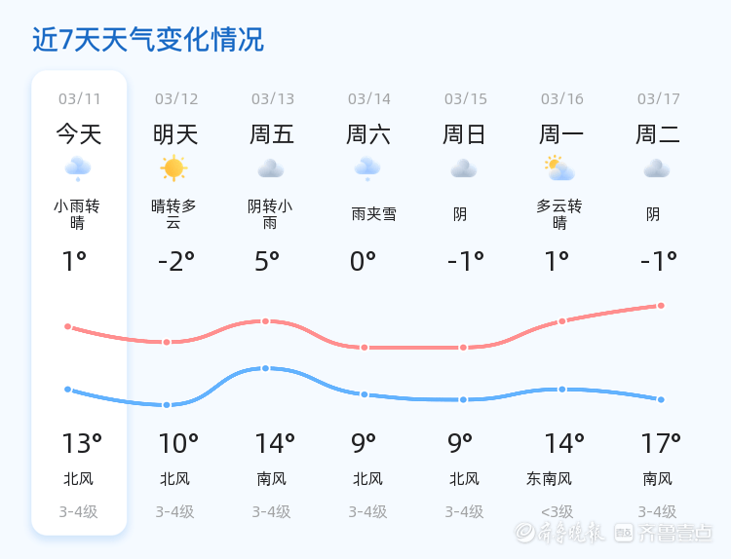Click Sunday's overcast cloud icon
Image resolution: width=731 pixels, height=559 pixels.
point(464,169)
